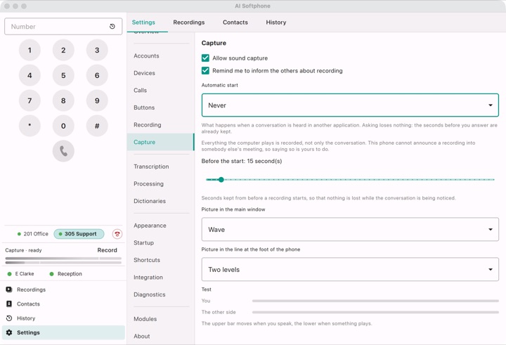
Task: Switch to the History top tab
Action: (276, 22)
